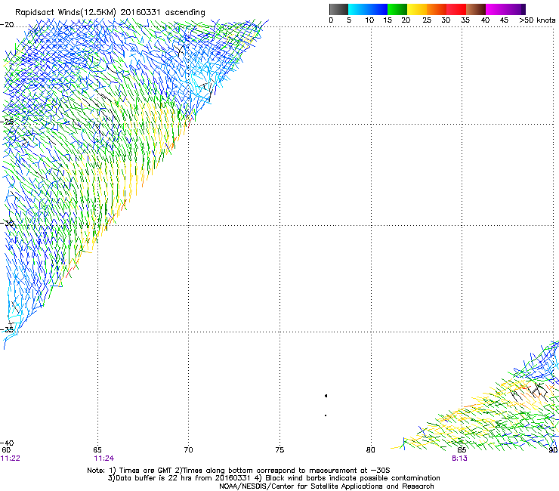The image size is (559, 491).
Task: Select the blue 5-15 knots legend segment
Action: [368, 9]
